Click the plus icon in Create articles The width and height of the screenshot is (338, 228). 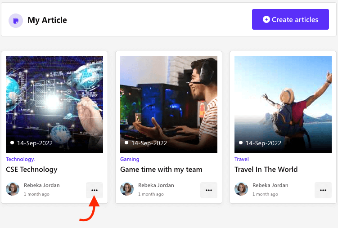[266, 19]
